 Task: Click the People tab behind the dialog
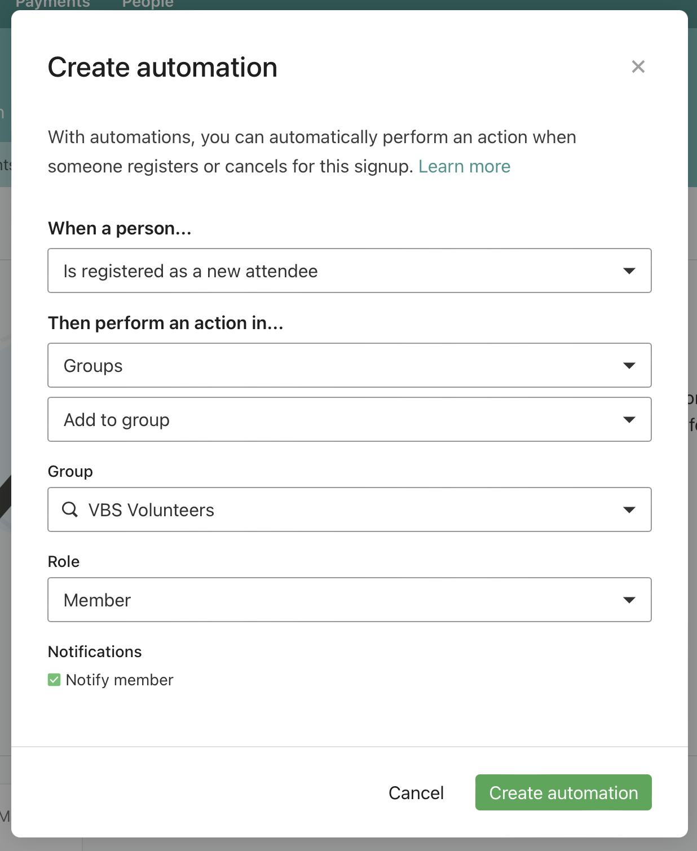pyautogui.click(x=148, y=4)
